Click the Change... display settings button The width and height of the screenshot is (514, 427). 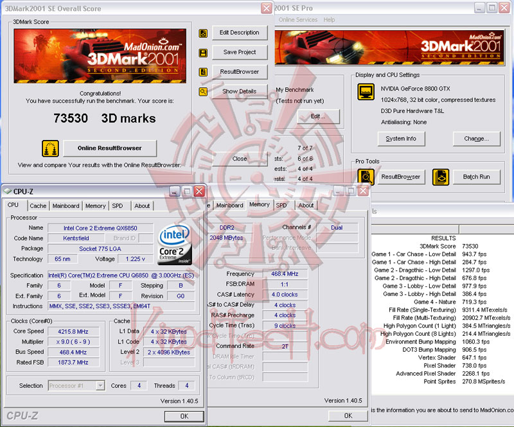click(476, 139)
